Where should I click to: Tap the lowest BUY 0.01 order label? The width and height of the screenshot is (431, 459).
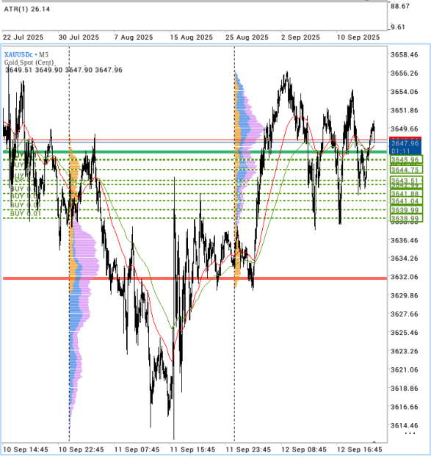pos(26,214)
